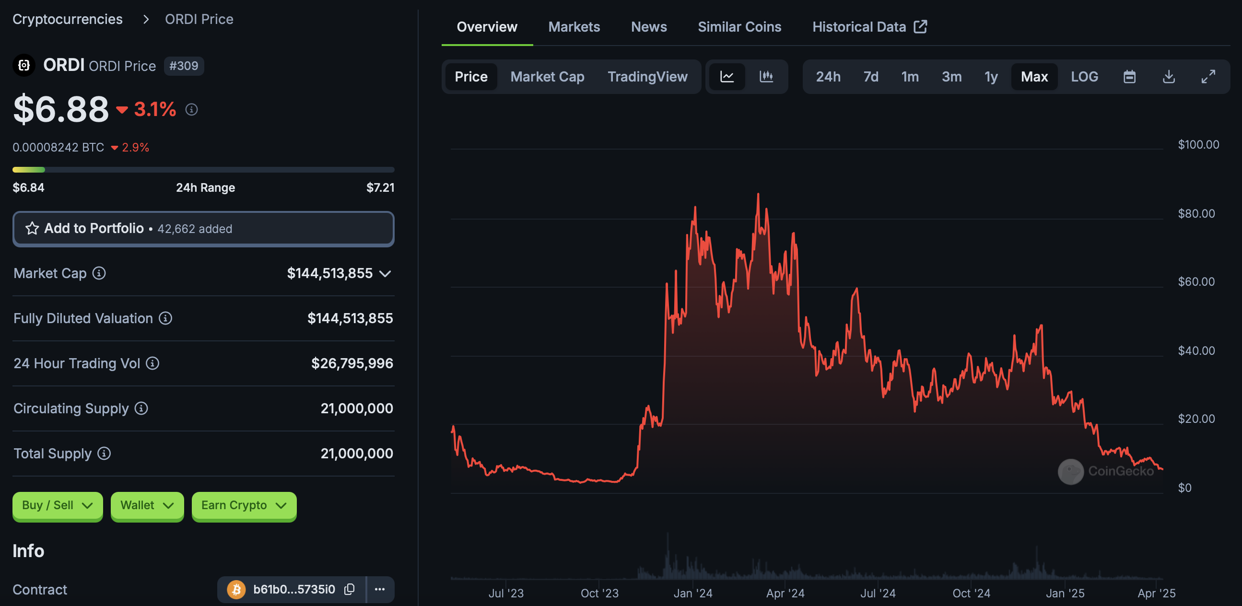This screenshot has width=1242, height=606.
Task: Download the chart data
Action: pyautogui.click(x=1169, y=77)
